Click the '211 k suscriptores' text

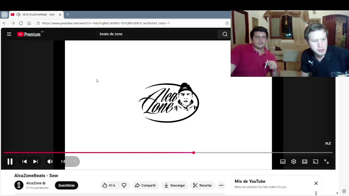click(x=37, y=188)
